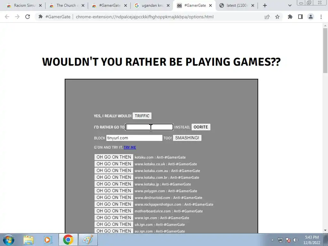
Task: Click the volume speaker tray icon
Action: pyautogui.click(x=296, y=240)
